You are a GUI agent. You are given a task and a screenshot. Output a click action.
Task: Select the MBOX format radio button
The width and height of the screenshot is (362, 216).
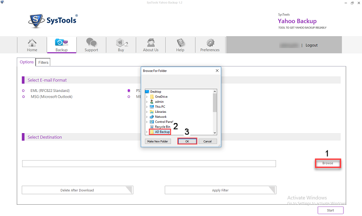tap(129, 96)
